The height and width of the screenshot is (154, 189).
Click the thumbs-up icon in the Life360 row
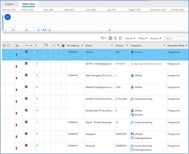132,99
